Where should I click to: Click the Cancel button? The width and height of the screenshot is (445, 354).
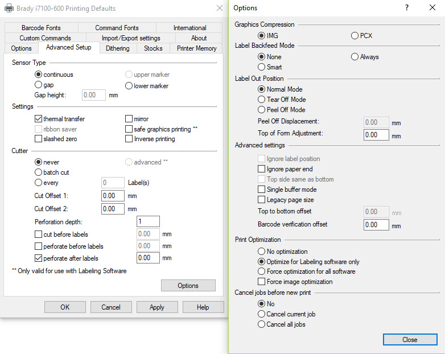coord(111,307)
